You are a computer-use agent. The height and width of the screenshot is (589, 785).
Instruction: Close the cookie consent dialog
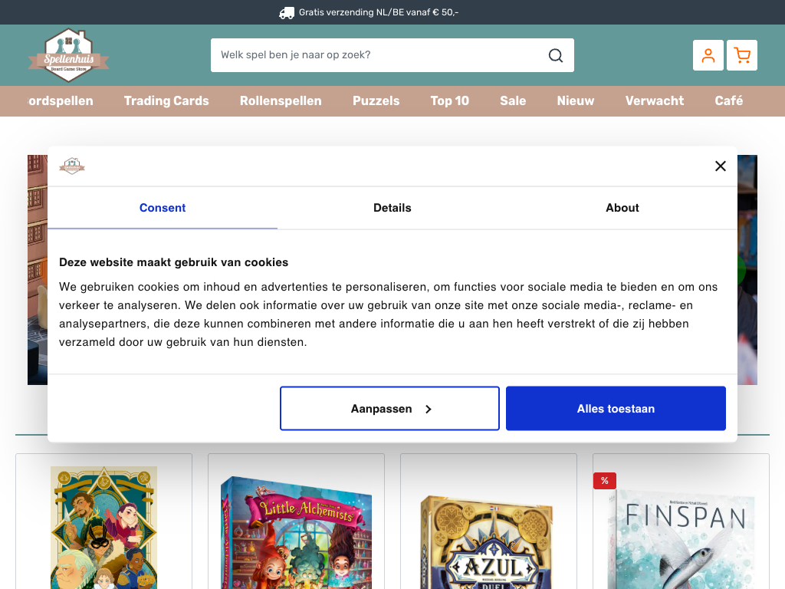(720, 166)
